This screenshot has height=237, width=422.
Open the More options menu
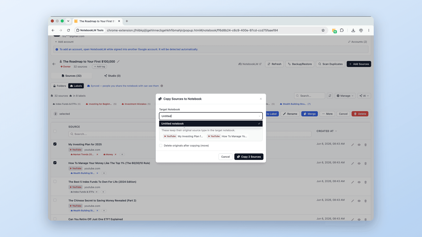coord(327,114)
